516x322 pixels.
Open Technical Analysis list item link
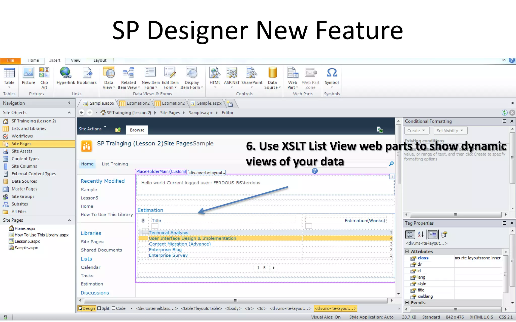pyautogui.click(x=168, y=233)
